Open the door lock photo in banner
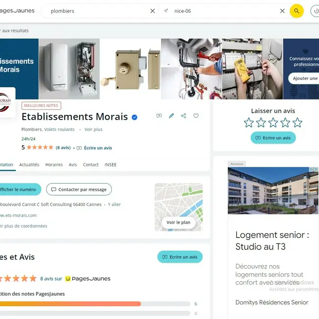Viewport: 319px width, 319px height. 130,69
